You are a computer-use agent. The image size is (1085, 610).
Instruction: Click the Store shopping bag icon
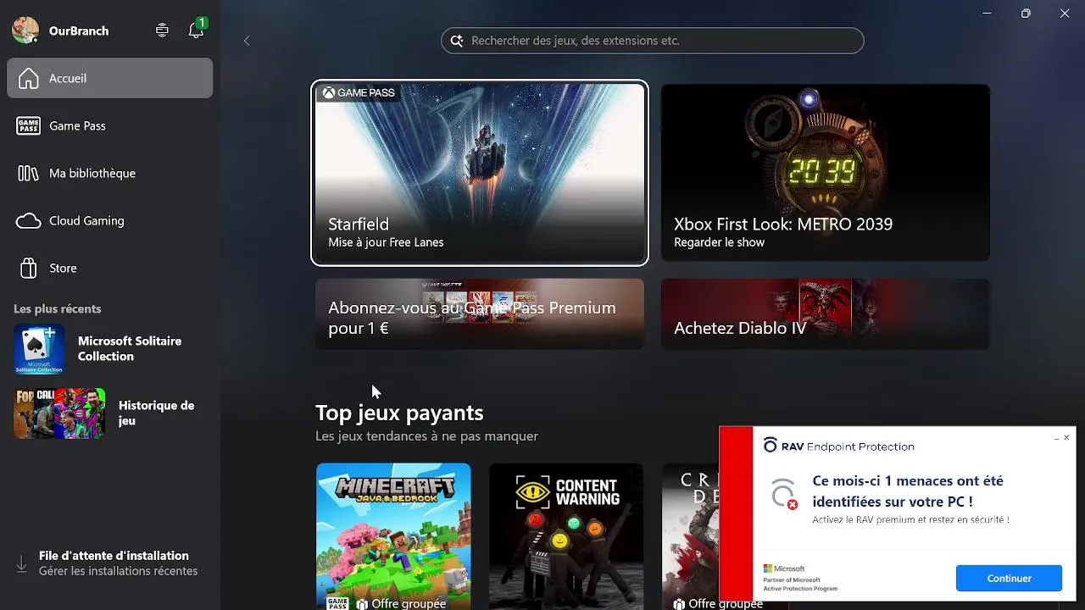(x=29, y=268)
